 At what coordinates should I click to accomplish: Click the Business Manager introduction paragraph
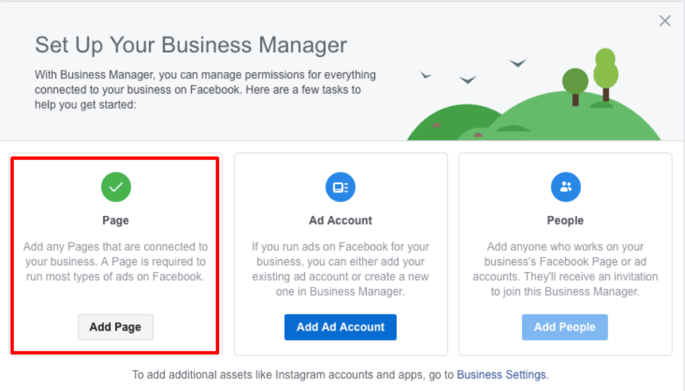(205, 89)
